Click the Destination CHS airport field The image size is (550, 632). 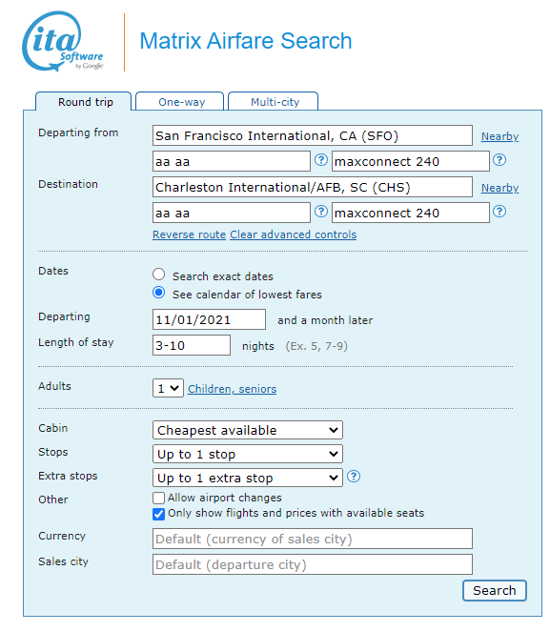313,187
